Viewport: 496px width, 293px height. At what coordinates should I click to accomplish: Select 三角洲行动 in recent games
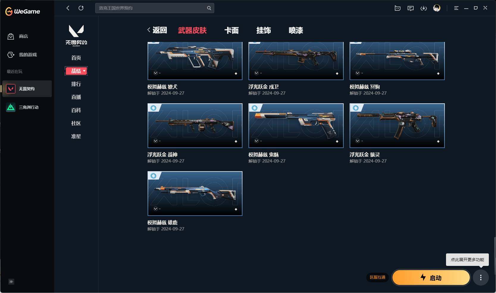[x=27, y=107]
